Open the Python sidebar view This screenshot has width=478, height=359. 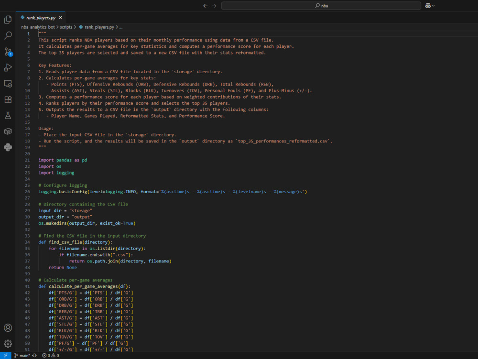click(x=8, y=147)
